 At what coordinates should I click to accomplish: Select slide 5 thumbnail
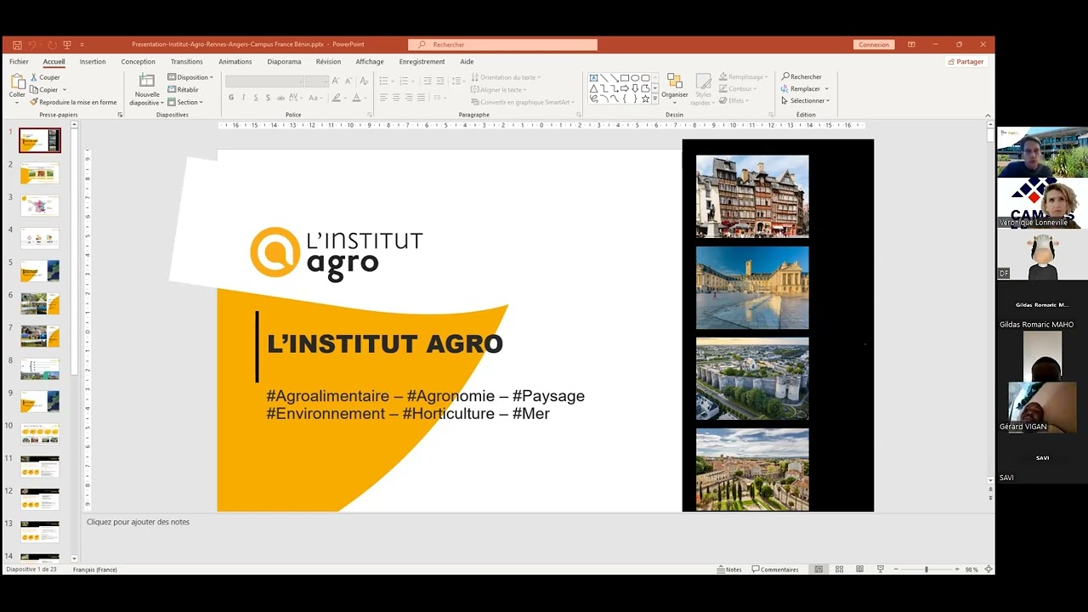tap(40, 271)
